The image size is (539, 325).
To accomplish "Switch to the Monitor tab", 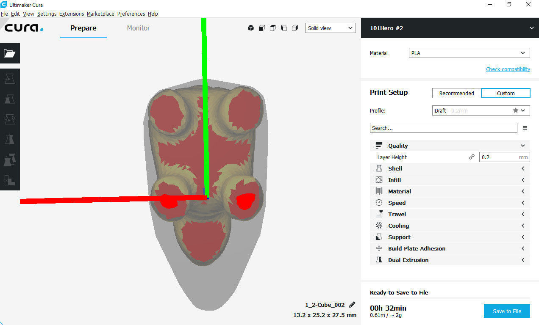I will pos(138,28).
